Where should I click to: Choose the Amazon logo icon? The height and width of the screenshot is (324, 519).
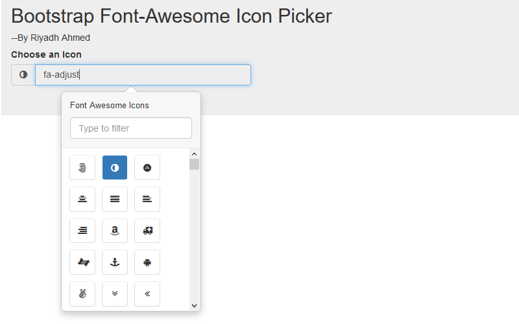click(x=115, y=231)
